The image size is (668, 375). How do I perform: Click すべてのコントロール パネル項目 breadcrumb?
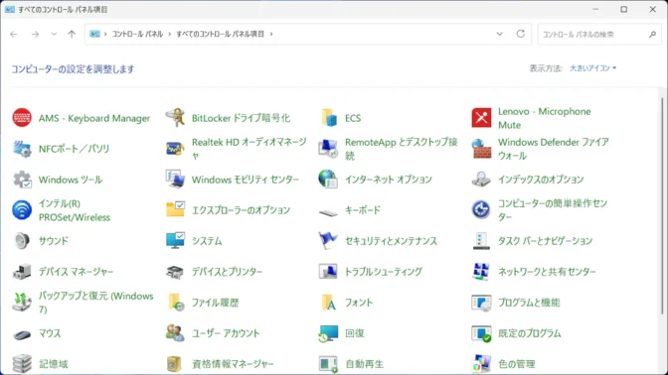221,34
